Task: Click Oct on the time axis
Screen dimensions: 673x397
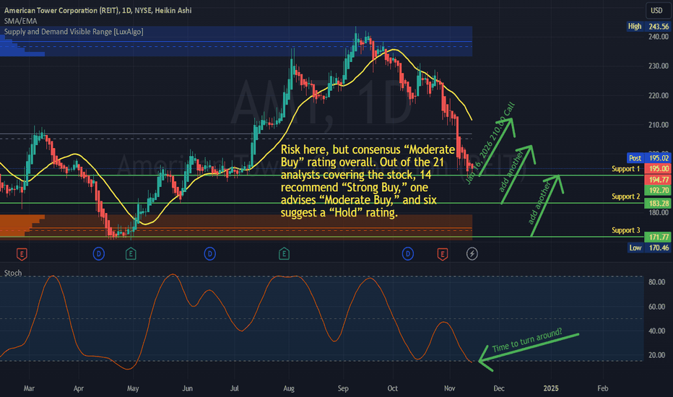Action: coord(392,388)
